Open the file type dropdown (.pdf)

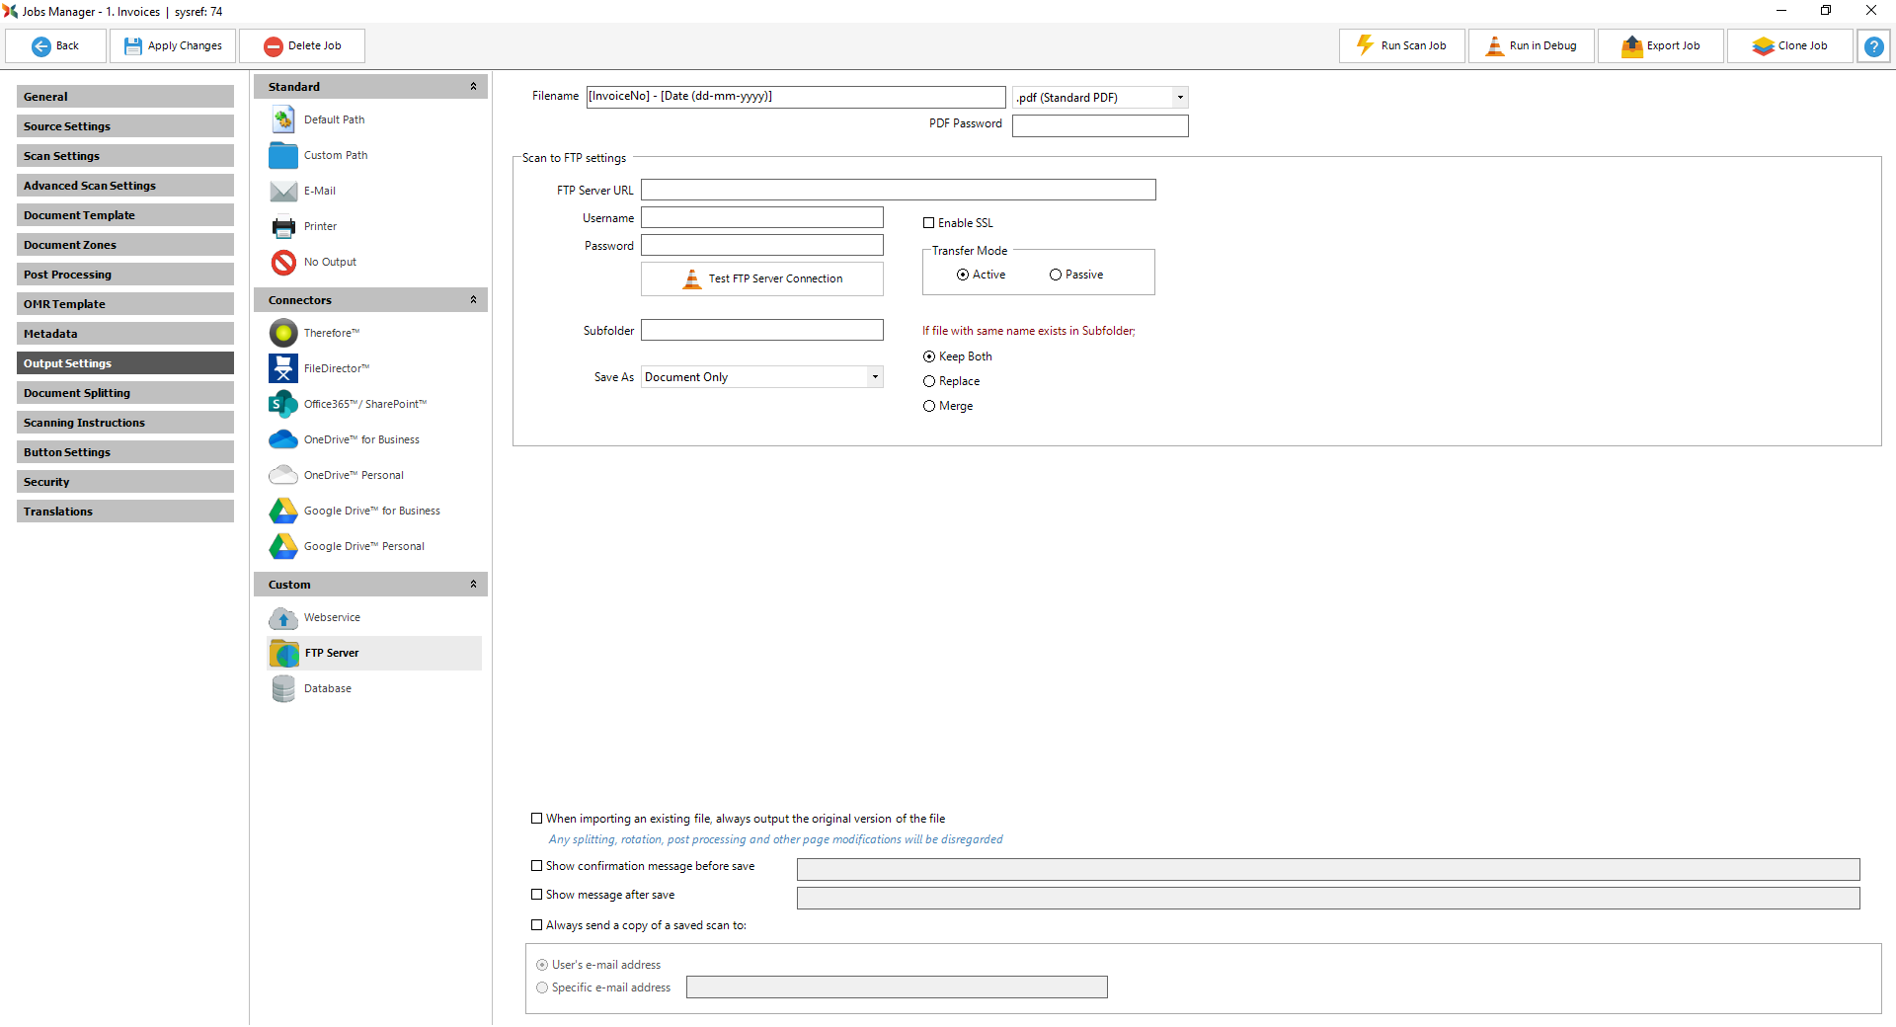click(x=1179, y=98)
